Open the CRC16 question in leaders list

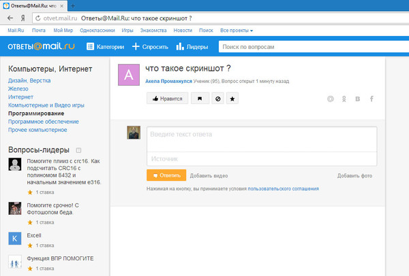[x=64, y=172]
